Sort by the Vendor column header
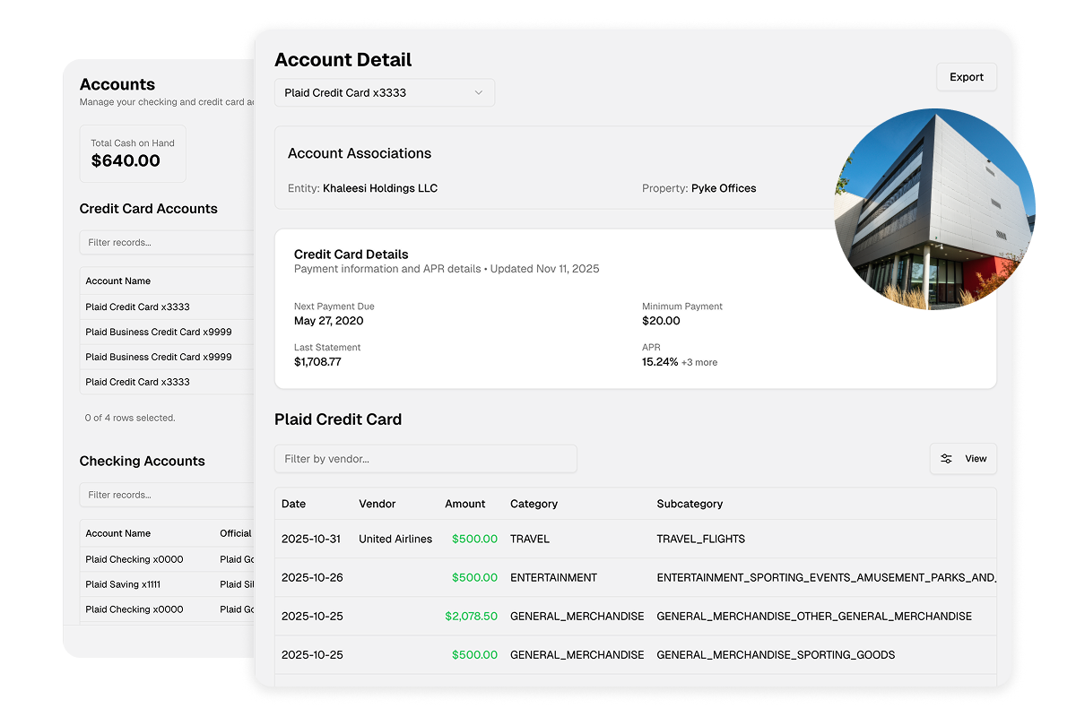This screenshot has height=717, width=1076. tap(377, 504)
